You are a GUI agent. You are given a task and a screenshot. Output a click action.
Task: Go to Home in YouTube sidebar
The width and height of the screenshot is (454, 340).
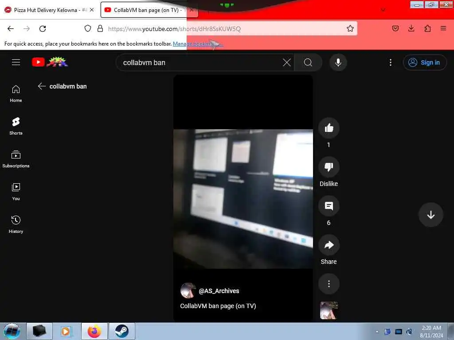[16, 94]
